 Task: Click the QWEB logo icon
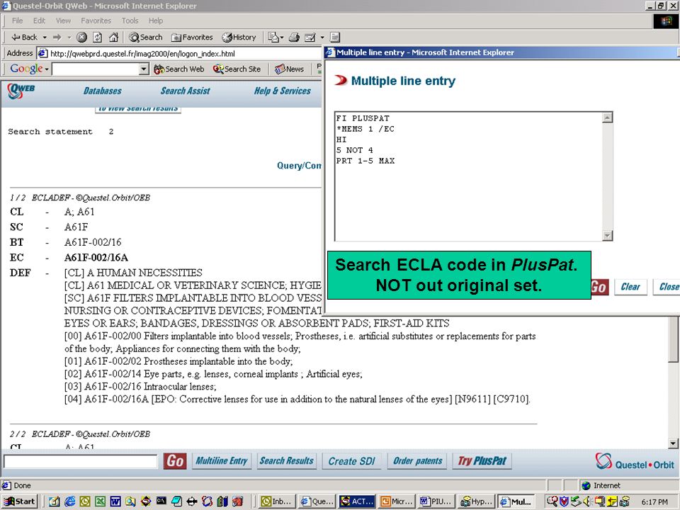[21, 90]
